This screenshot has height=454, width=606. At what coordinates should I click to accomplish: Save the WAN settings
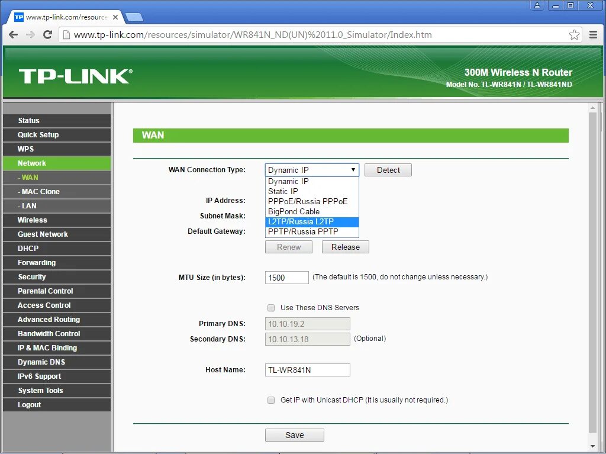pos(295,435)
